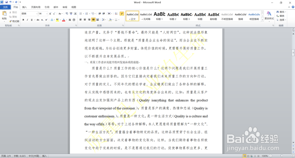Viewport: 295px width, 158px height.
Task: Click the Multilevel List icon
Action: point(93,14)
